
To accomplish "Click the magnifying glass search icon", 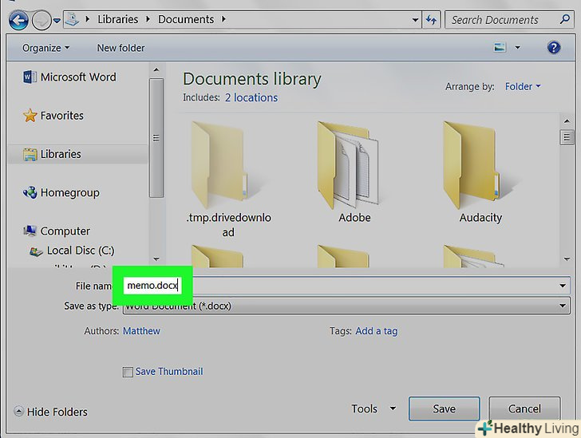I will (x=565, y=19).
